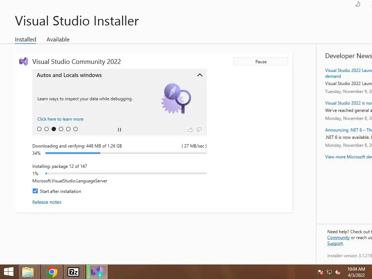
Task: Open Click here to learn more link
Action: pos(60,119)
